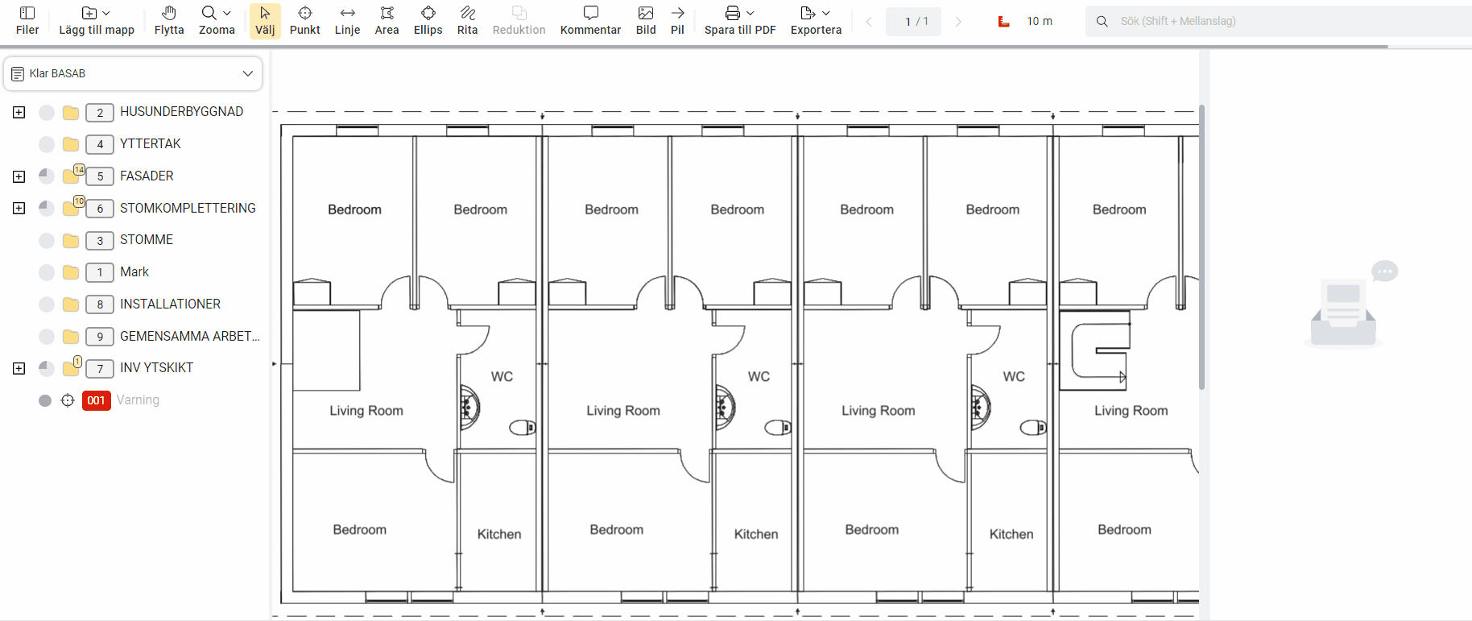Click the Reduktion tool
The height and width of the screenshot is (621, 1472).
(519, 21)
